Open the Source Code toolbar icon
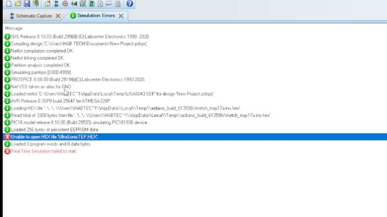 pyautogui.click(x=109, y=4)
